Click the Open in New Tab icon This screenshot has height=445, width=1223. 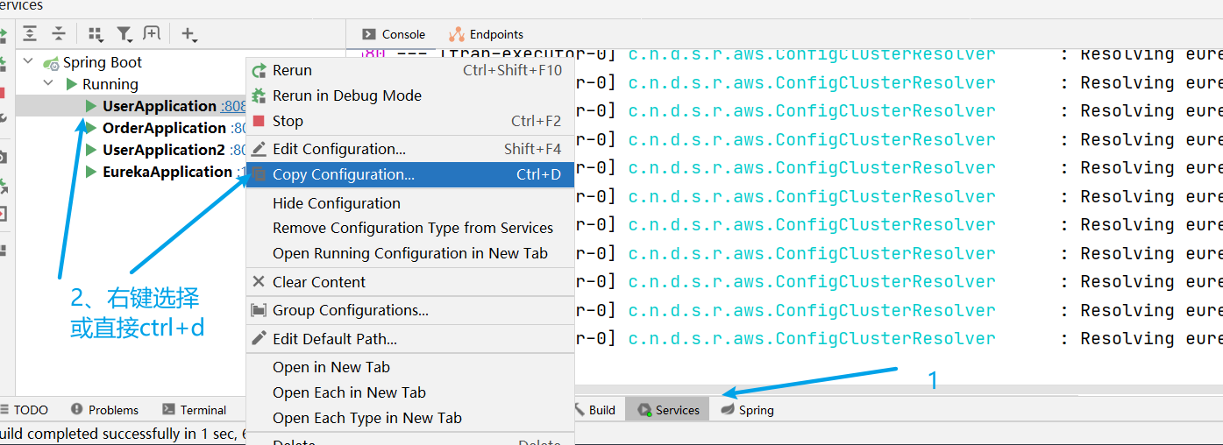152,34
